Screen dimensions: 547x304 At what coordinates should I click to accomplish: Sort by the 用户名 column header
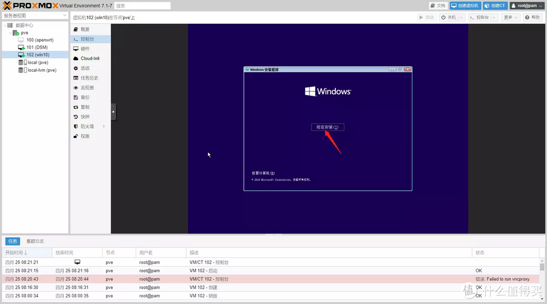(161, 252)
